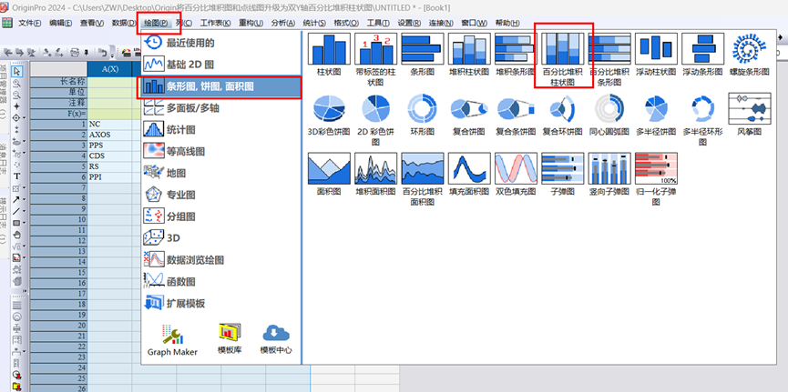Open the 统计图 statistical plots category
The image size is (788, 392).
(220, 129)
